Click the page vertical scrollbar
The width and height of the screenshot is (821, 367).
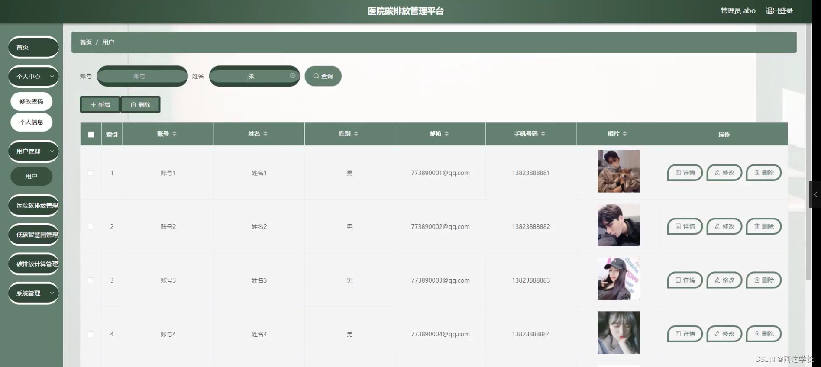808,151
